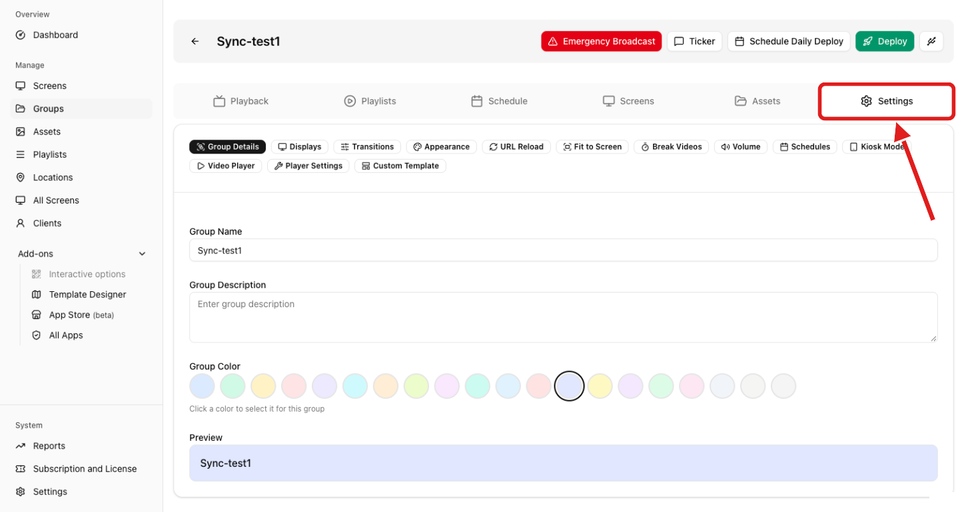Select the first blue group color swatch
The width and height of the screenshot is (964, 512).
click(202, 386)
